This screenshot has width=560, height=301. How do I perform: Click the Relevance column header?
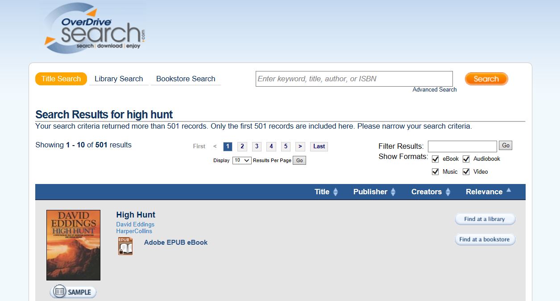[x=484, y=192]
